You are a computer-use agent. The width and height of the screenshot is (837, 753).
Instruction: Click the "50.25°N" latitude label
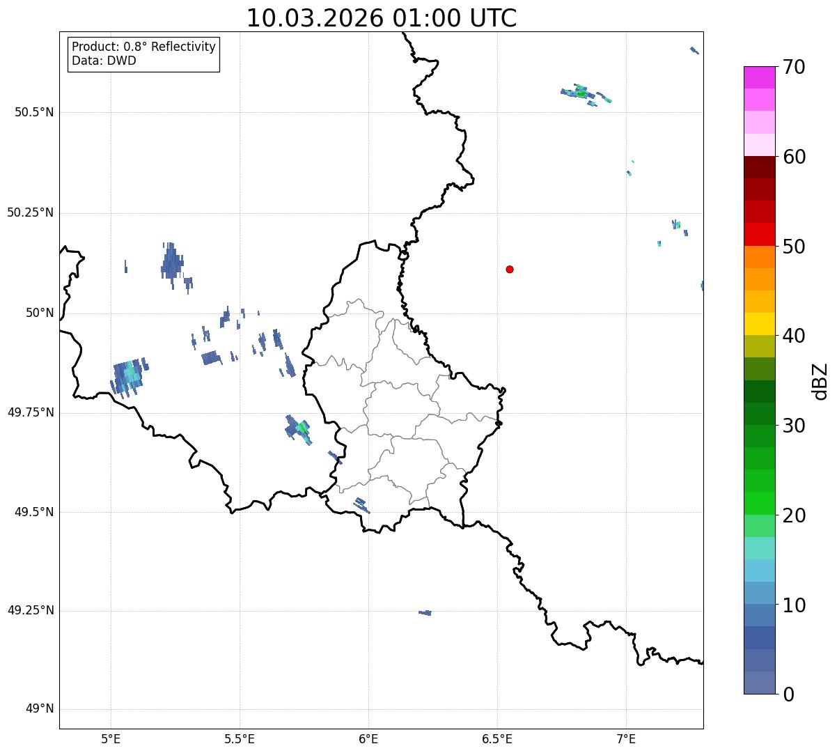[x=31, y=212]
